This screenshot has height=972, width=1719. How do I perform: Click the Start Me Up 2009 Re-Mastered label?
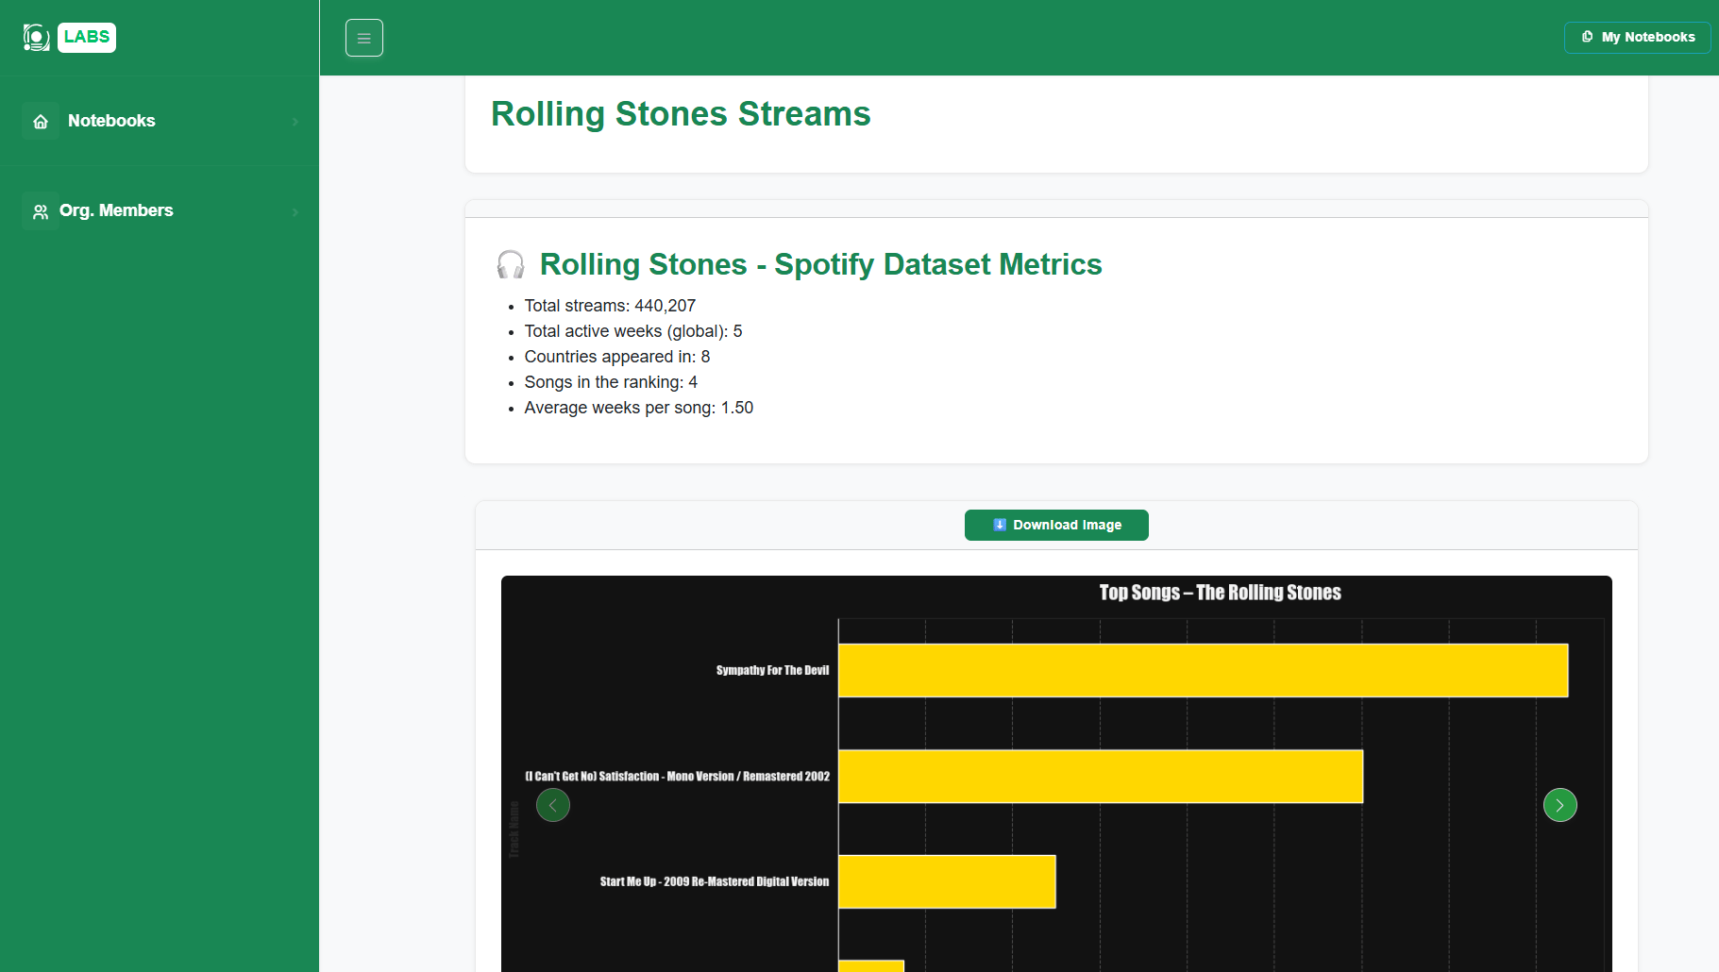point(715,881)
